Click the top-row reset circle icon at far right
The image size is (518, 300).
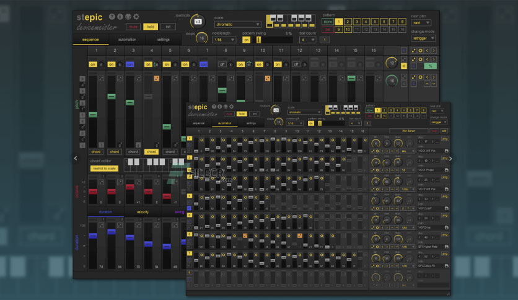420,51
